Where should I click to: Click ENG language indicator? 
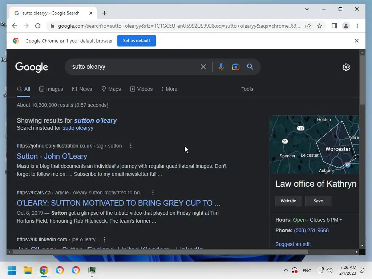(x=307, y=270)
